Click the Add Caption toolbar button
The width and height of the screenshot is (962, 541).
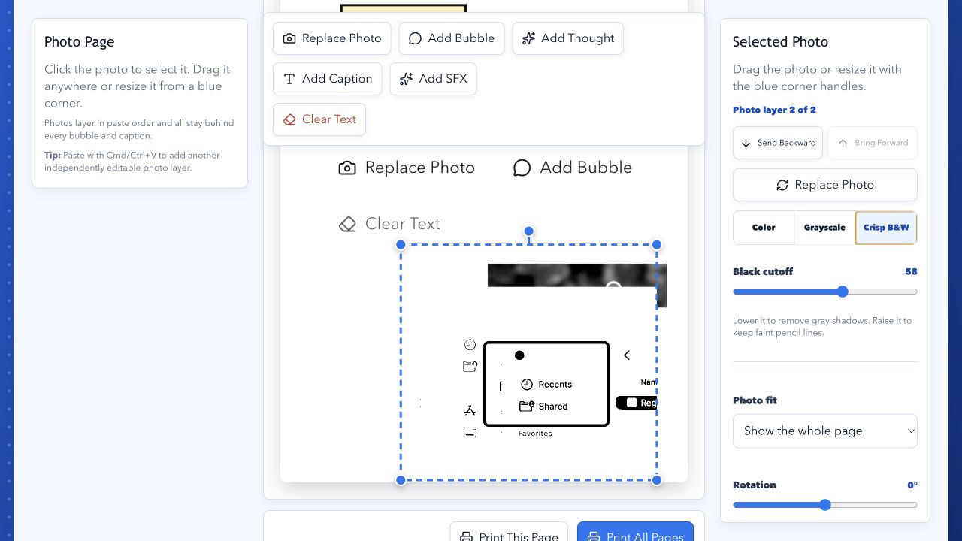[328, 79]
